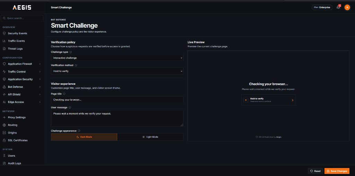
Task: Click the Challenge type info icon
Action: 71,52
